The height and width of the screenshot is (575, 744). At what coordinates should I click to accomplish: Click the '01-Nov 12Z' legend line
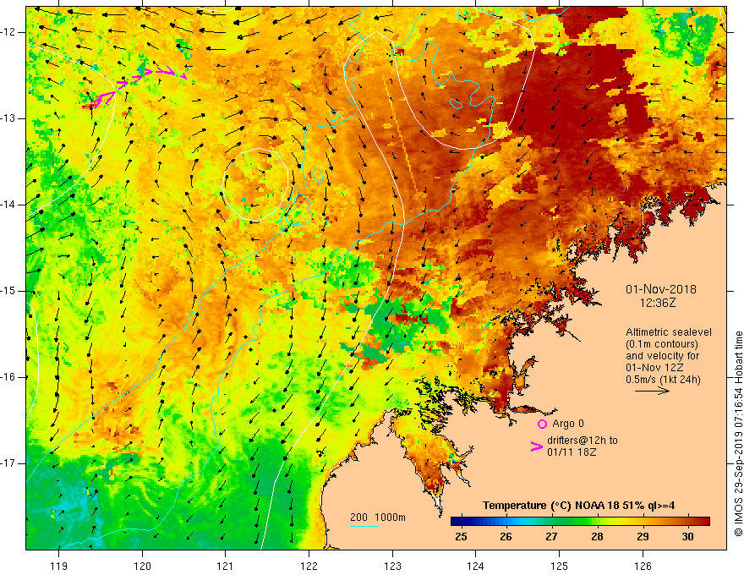653,368
